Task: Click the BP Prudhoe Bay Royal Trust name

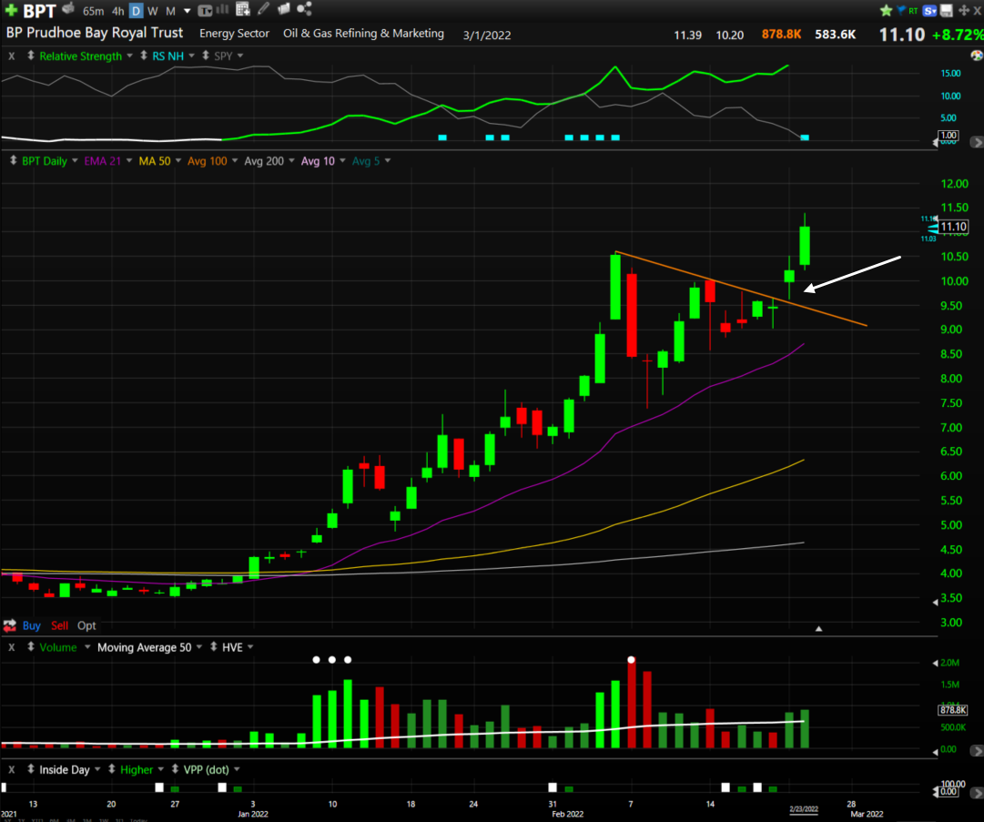Action: point(95,33)
